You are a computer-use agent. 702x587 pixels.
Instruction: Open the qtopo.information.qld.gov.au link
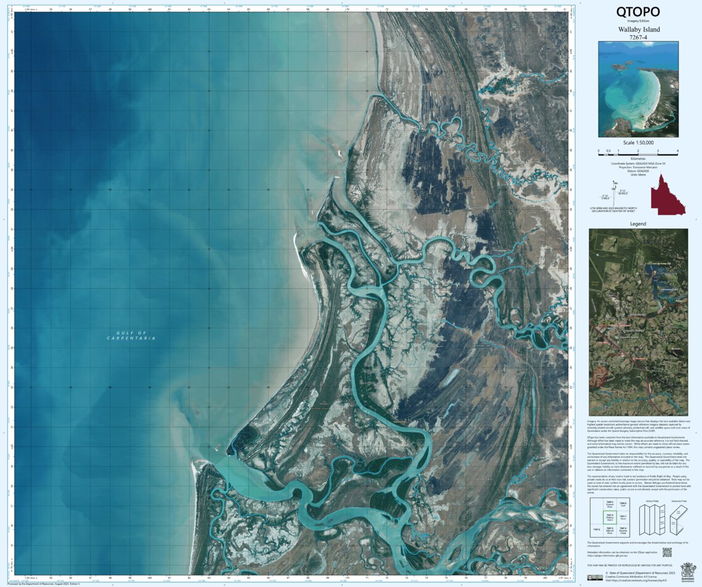click(607, 555)
